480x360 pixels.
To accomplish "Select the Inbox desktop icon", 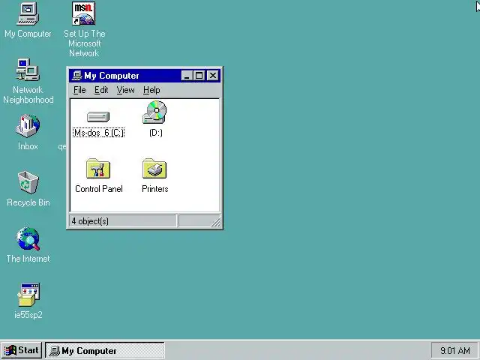I will [x=28, y=126].
